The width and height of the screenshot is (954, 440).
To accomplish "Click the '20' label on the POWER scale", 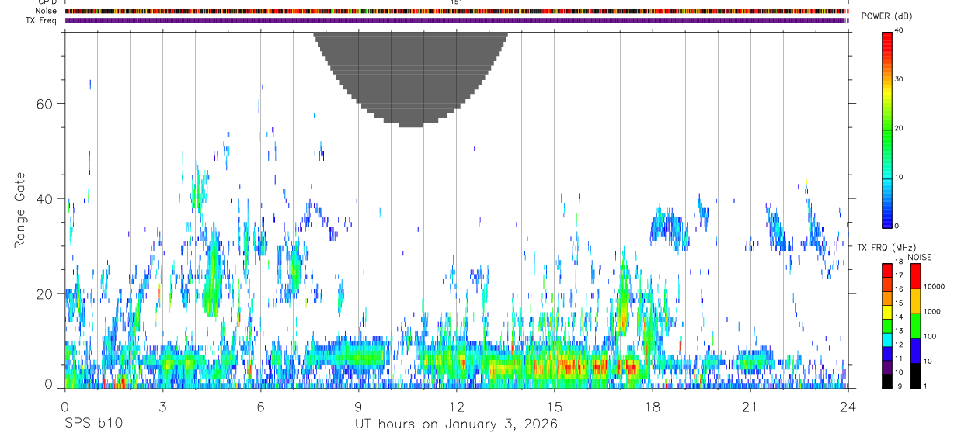I will 900,129.
